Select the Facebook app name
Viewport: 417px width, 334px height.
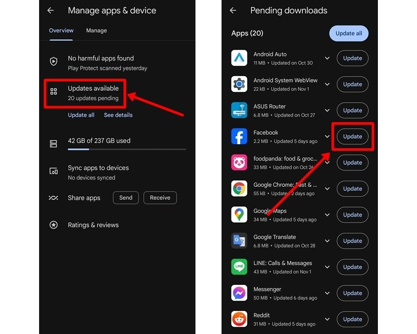coord(266,133)
